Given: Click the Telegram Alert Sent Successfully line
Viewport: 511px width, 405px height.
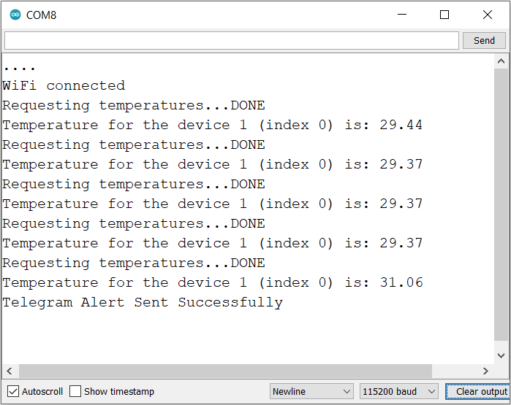Looking at the screenshot, I should click(143, 302).
